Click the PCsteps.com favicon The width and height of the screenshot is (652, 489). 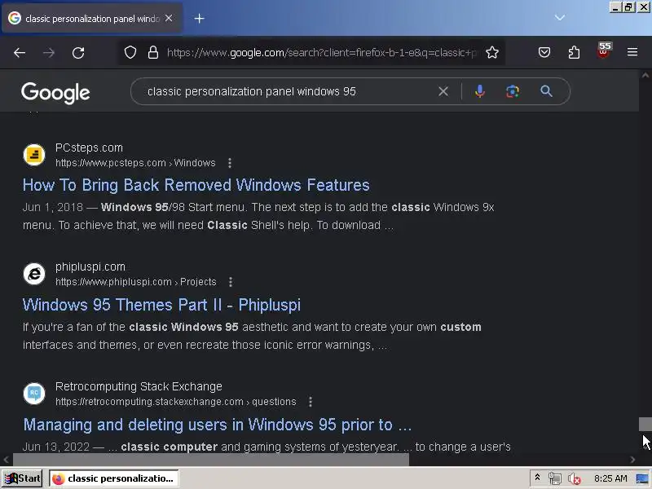(x=34, y=155)
